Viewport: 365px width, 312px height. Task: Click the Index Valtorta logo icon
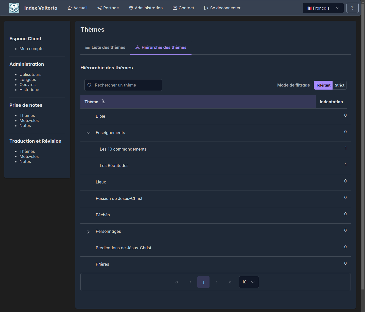pos(14,8)
